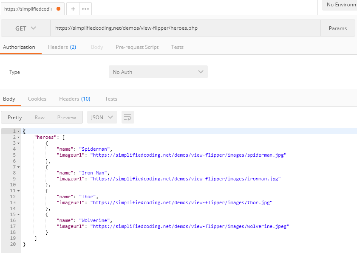Collapse the root object at line 1
This screenshot has height=253, width=357.
(x=18, y=132)
